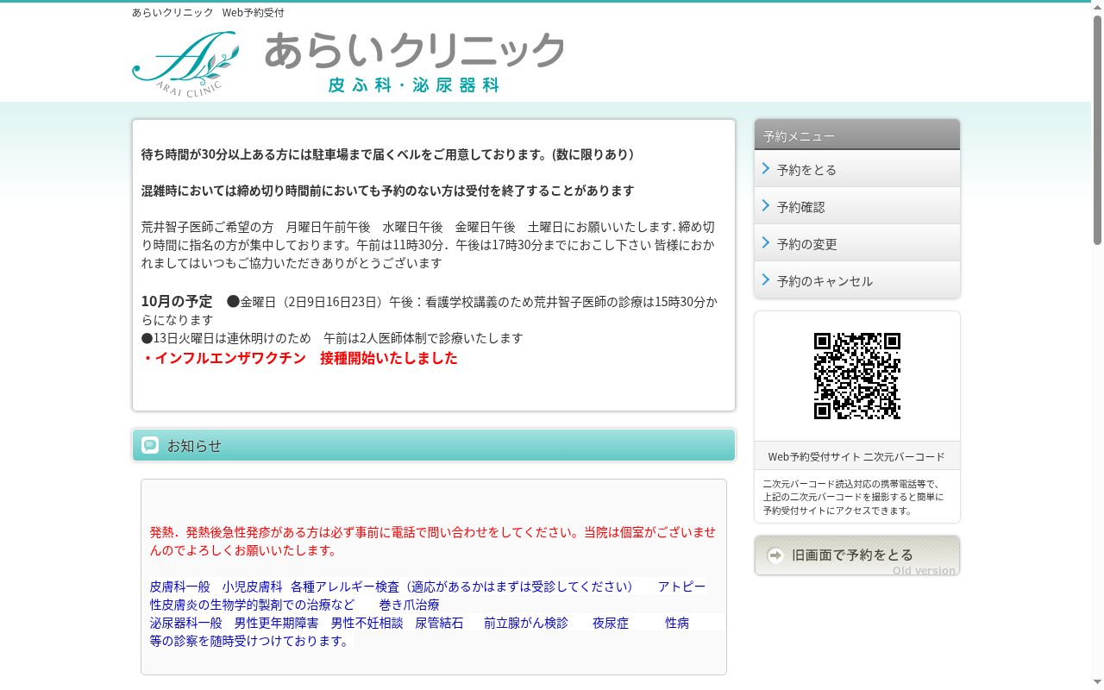Click the red インフルエンザワクチン announcement text
The width and height of the screenshot is (1104, 690).
[299, 358]
